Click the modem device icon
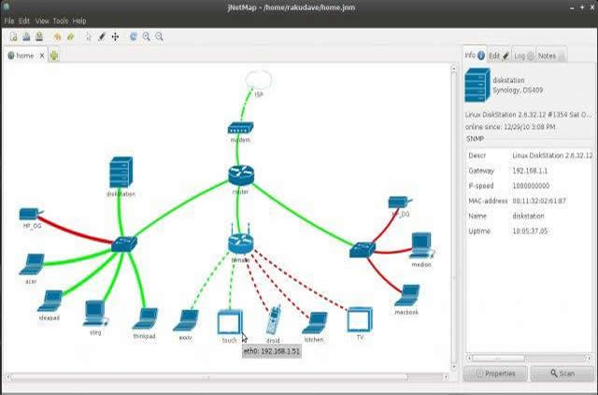This screenshot has height=395, width=598. click(x=240, y=128)
